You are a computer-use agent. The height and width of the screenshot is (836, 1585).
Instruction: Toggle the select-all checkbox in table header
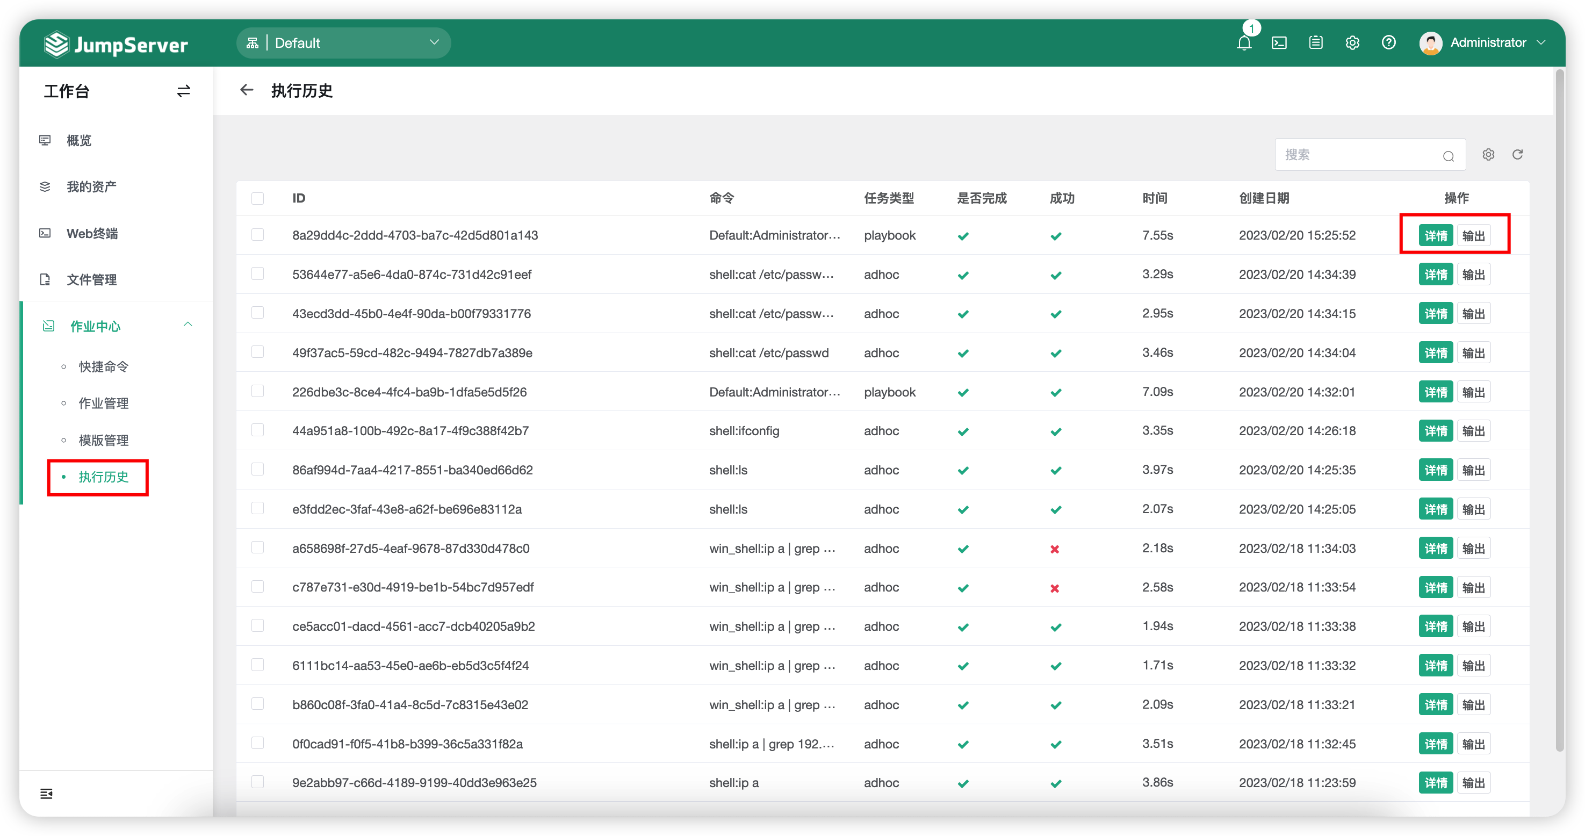click(x=258, y=199)
